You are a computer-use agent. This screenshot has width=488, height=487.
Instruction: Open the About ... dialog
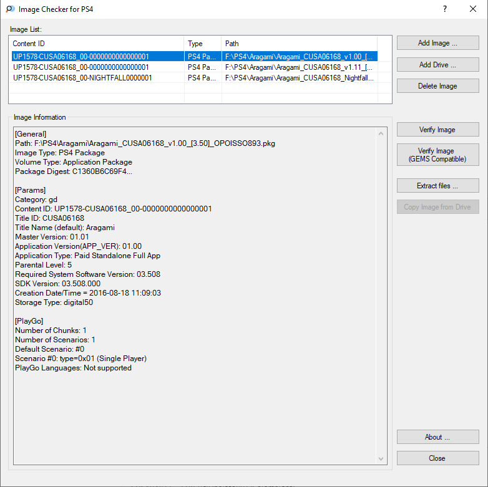click(x=437, y=437)
